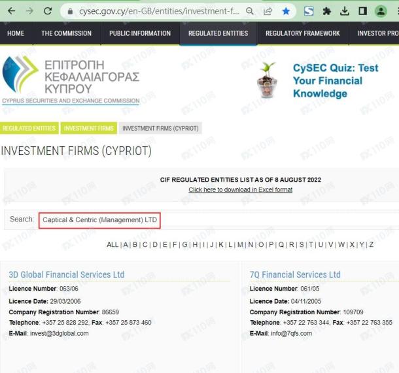Select licence number 063/06
Image resolution: width=399 pixels, height=373 pixels.
[x=69, y=289]
